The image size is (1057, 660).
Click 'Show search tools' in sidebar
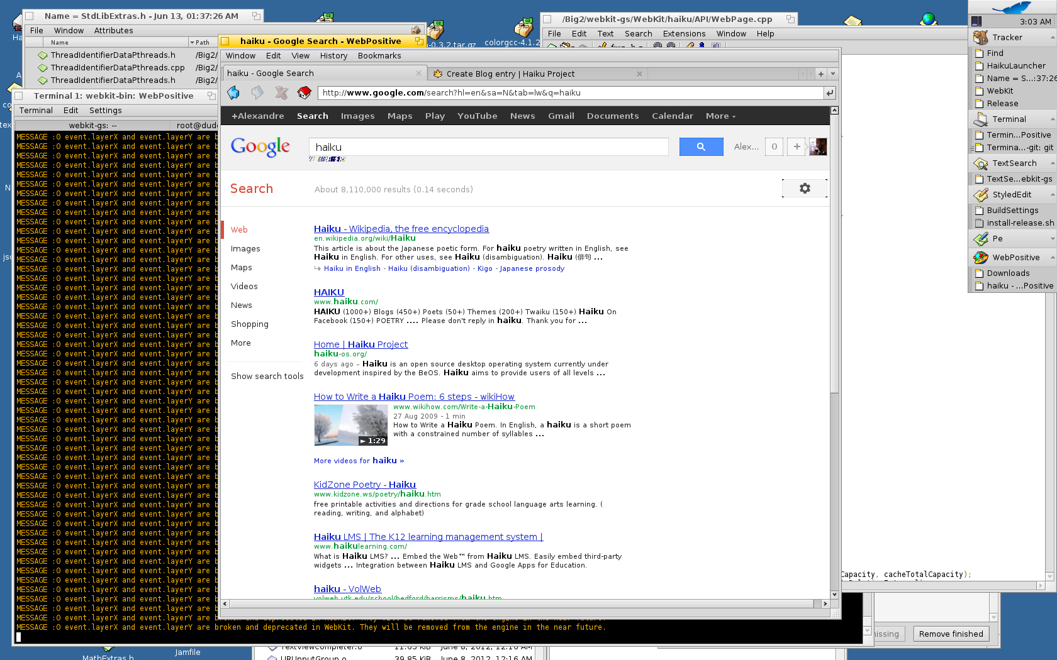point(267,377)
